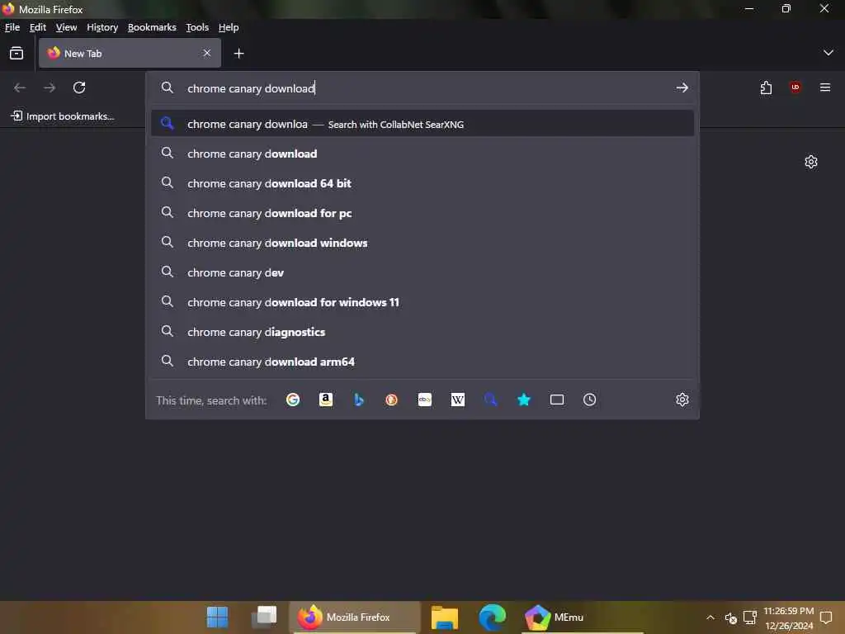Search with Google one-off search icon
Image resolution: width=845 pixels, height=634 pixels.
(x=293, y=400)
